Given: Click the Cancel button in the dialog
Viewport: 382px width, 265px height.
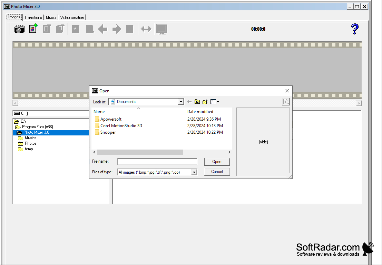Looking at the screenshot, I should 217,172.
